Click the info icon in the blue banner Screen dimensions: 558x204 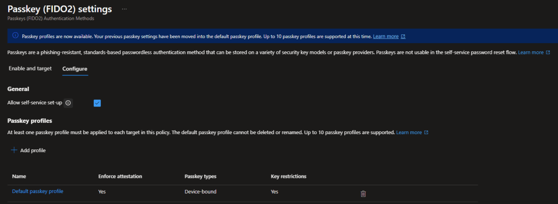(x=15, y=35)
